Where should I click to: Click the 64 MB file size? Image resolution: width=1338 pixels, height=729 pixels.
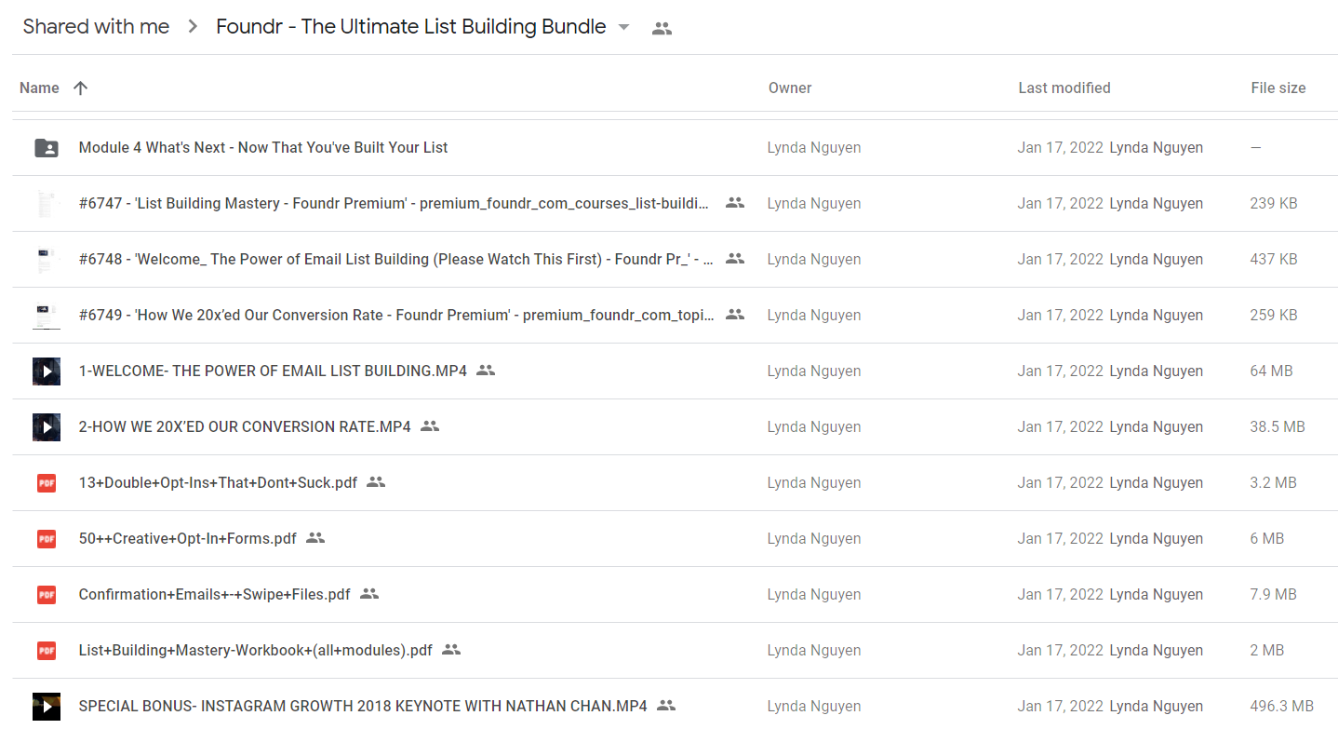click(x=1272, y=371)
